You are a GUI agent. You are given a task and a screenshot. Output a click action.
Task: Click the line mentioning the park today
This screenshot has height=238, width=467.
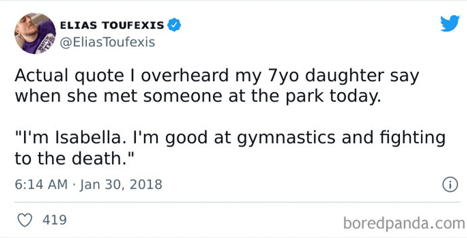tap(198, 97)
